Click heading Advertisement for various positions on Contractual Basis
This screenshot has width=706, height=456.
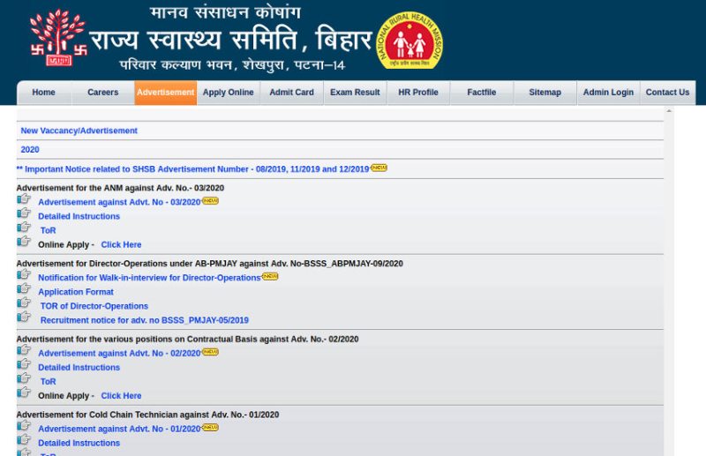tap(188, 340)
